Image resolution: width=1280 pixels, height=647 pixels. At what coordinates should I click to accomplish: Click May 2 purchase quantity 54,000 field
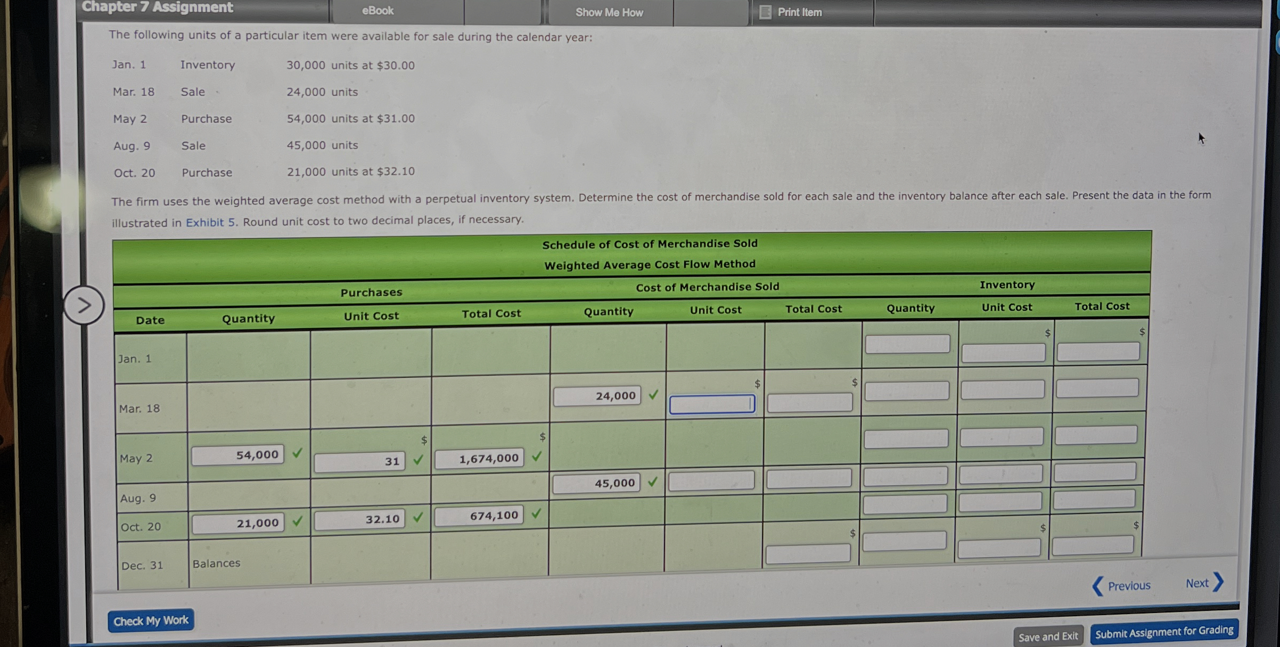point(238,455)
